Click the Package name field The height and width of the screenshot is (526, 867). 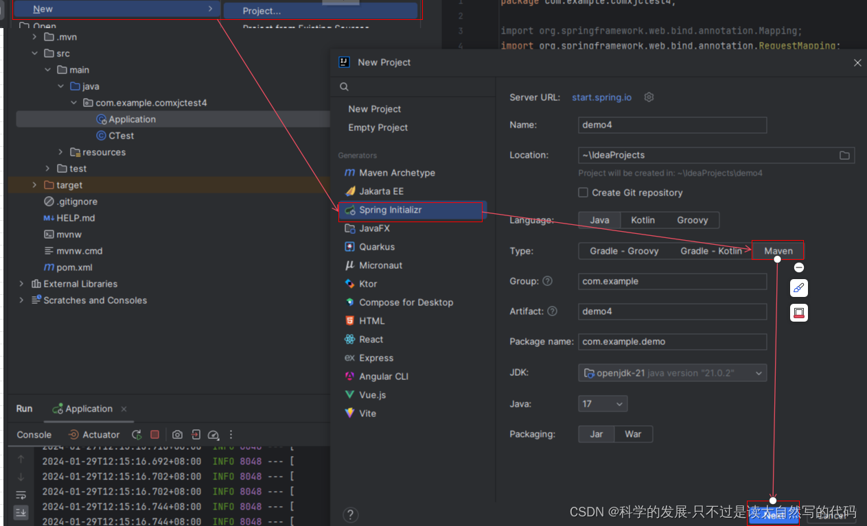672,342
